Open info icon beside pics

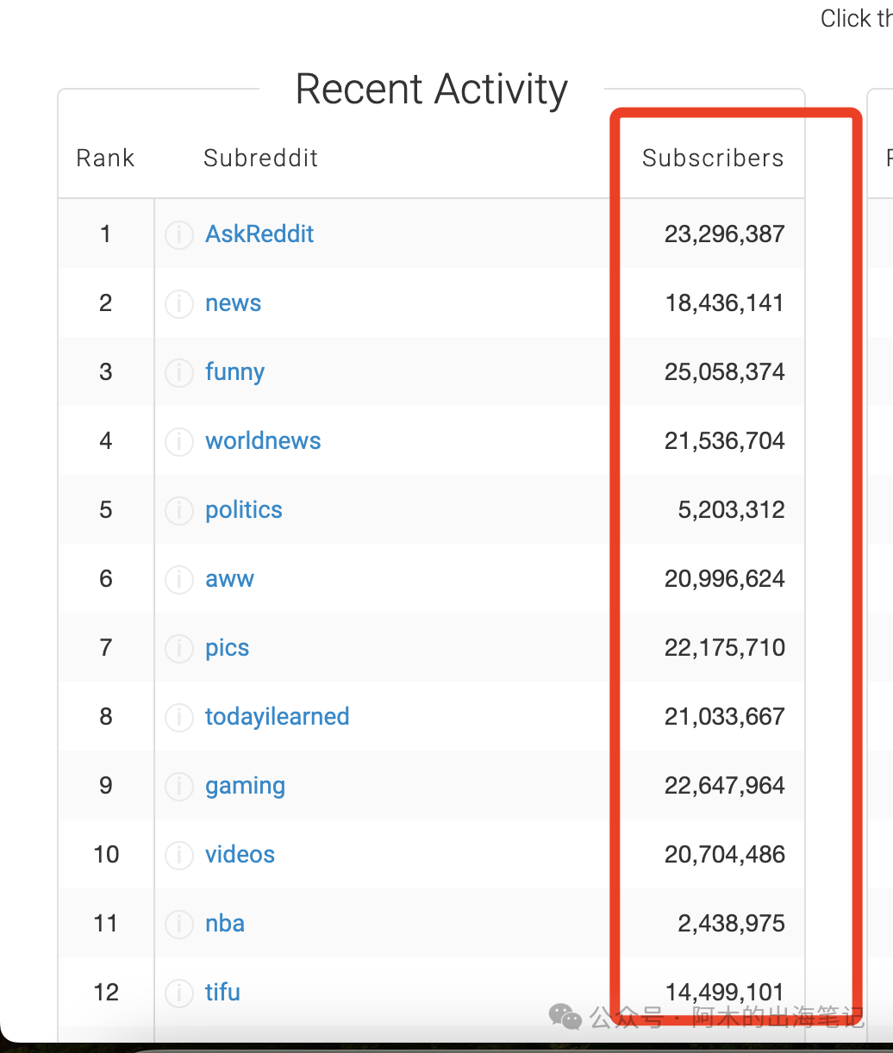click(179, 648)
